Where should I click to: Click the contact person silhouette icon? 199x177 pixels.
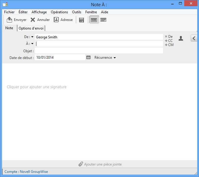181,38
